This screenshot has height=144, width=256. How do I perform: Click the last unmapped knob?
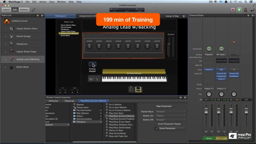pyautogui.click(x=157, y=46)
